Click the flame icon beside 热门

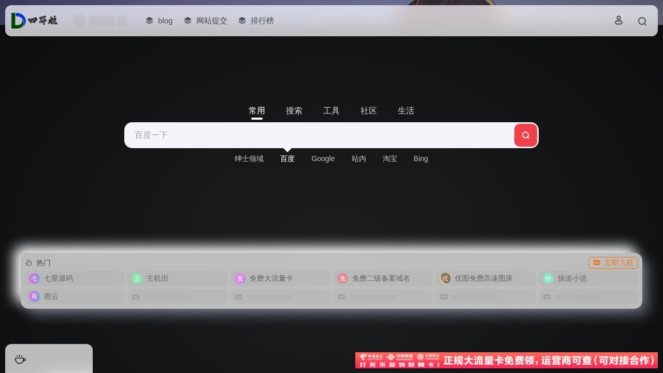[x=29, y=263]
